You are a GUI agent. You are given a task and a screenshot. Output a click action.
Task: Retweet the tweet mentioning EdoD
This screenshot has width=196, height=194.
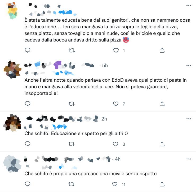pos(72,104)
